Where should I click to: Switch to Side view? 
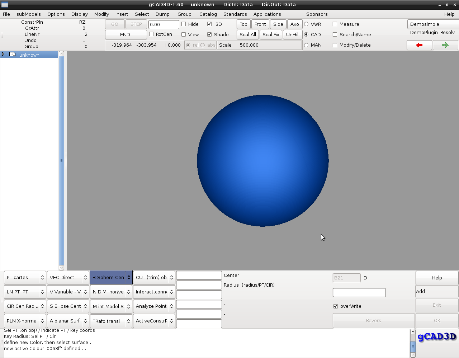(x=278, y=24)
